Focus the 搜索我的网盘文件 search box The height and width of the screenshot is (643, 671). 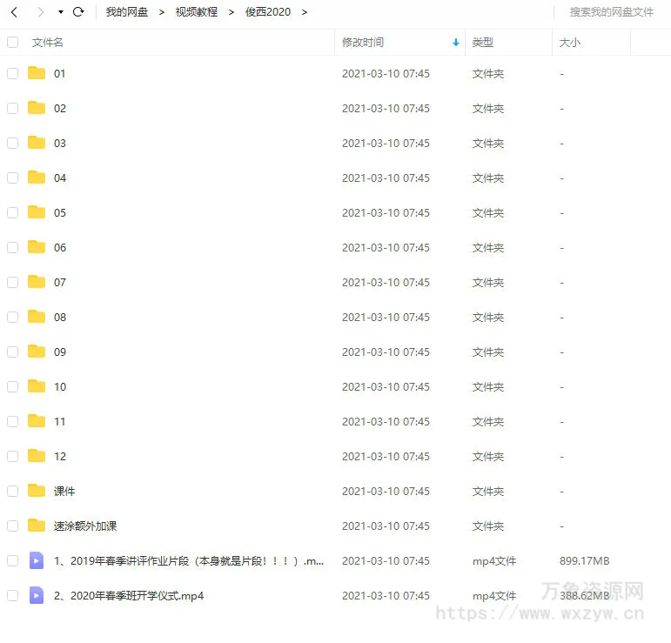(x=611, y=12)
